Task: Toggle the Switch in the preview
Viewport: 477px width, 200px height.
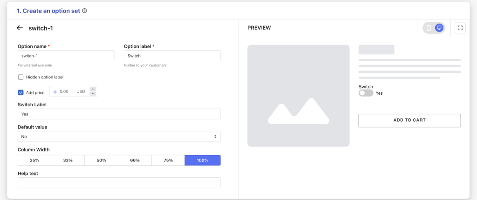Action: (366, 93)
